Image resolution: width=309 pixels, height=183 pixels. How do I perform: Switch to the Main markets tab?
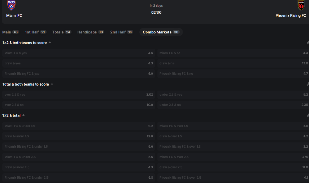(10, 32)
